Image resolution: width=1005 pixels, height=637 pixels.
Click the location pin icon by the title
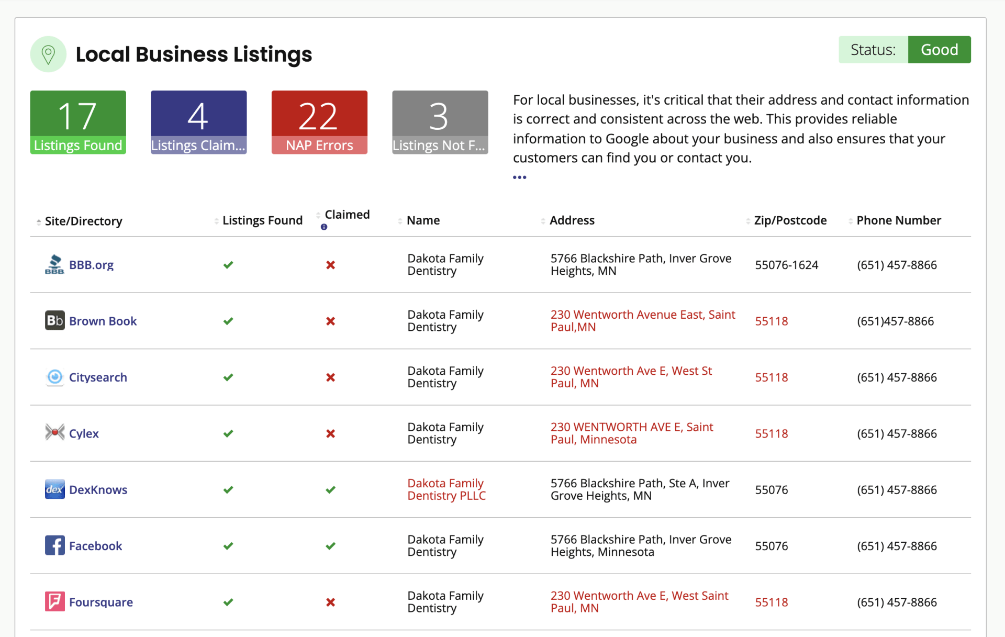click(48, 54)
